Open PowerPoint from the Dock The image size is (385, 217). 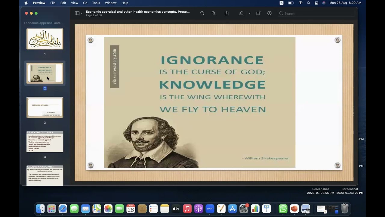(x=294, y=209)
